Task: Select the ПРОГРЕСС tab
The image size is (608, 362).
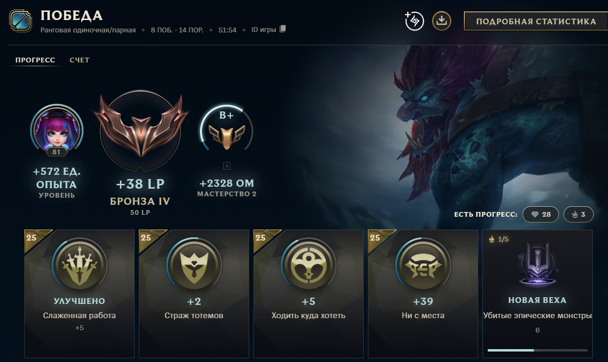Action: (x=35, y=60)
